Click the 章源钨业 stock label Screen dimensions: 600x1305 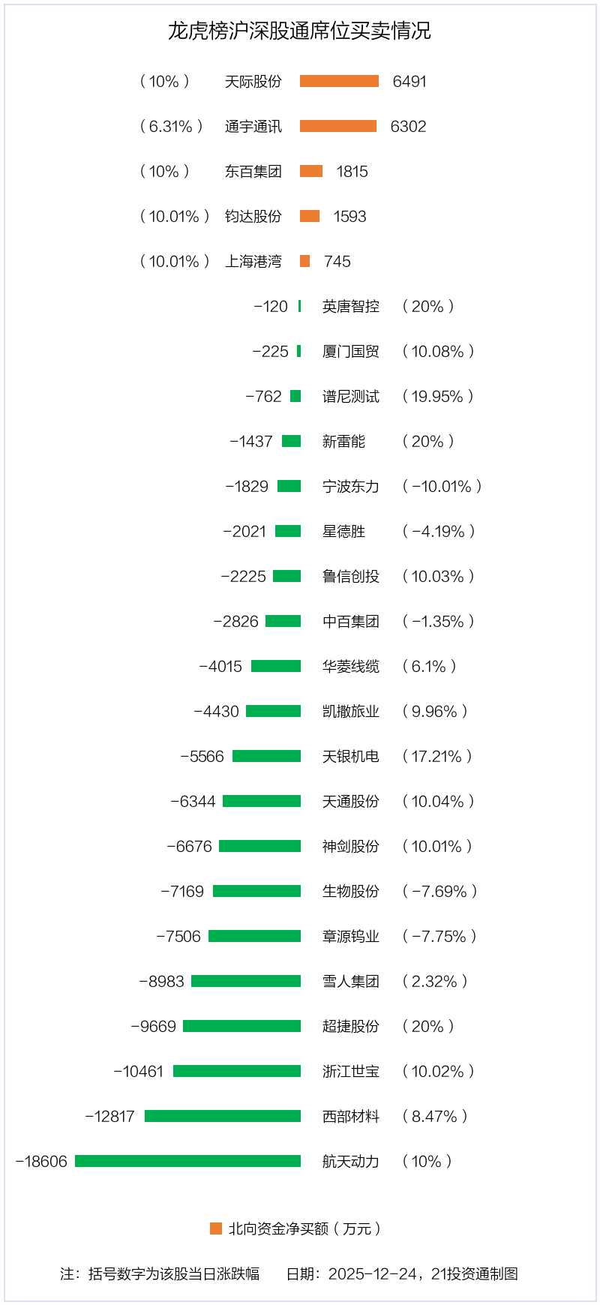[351, 936]
